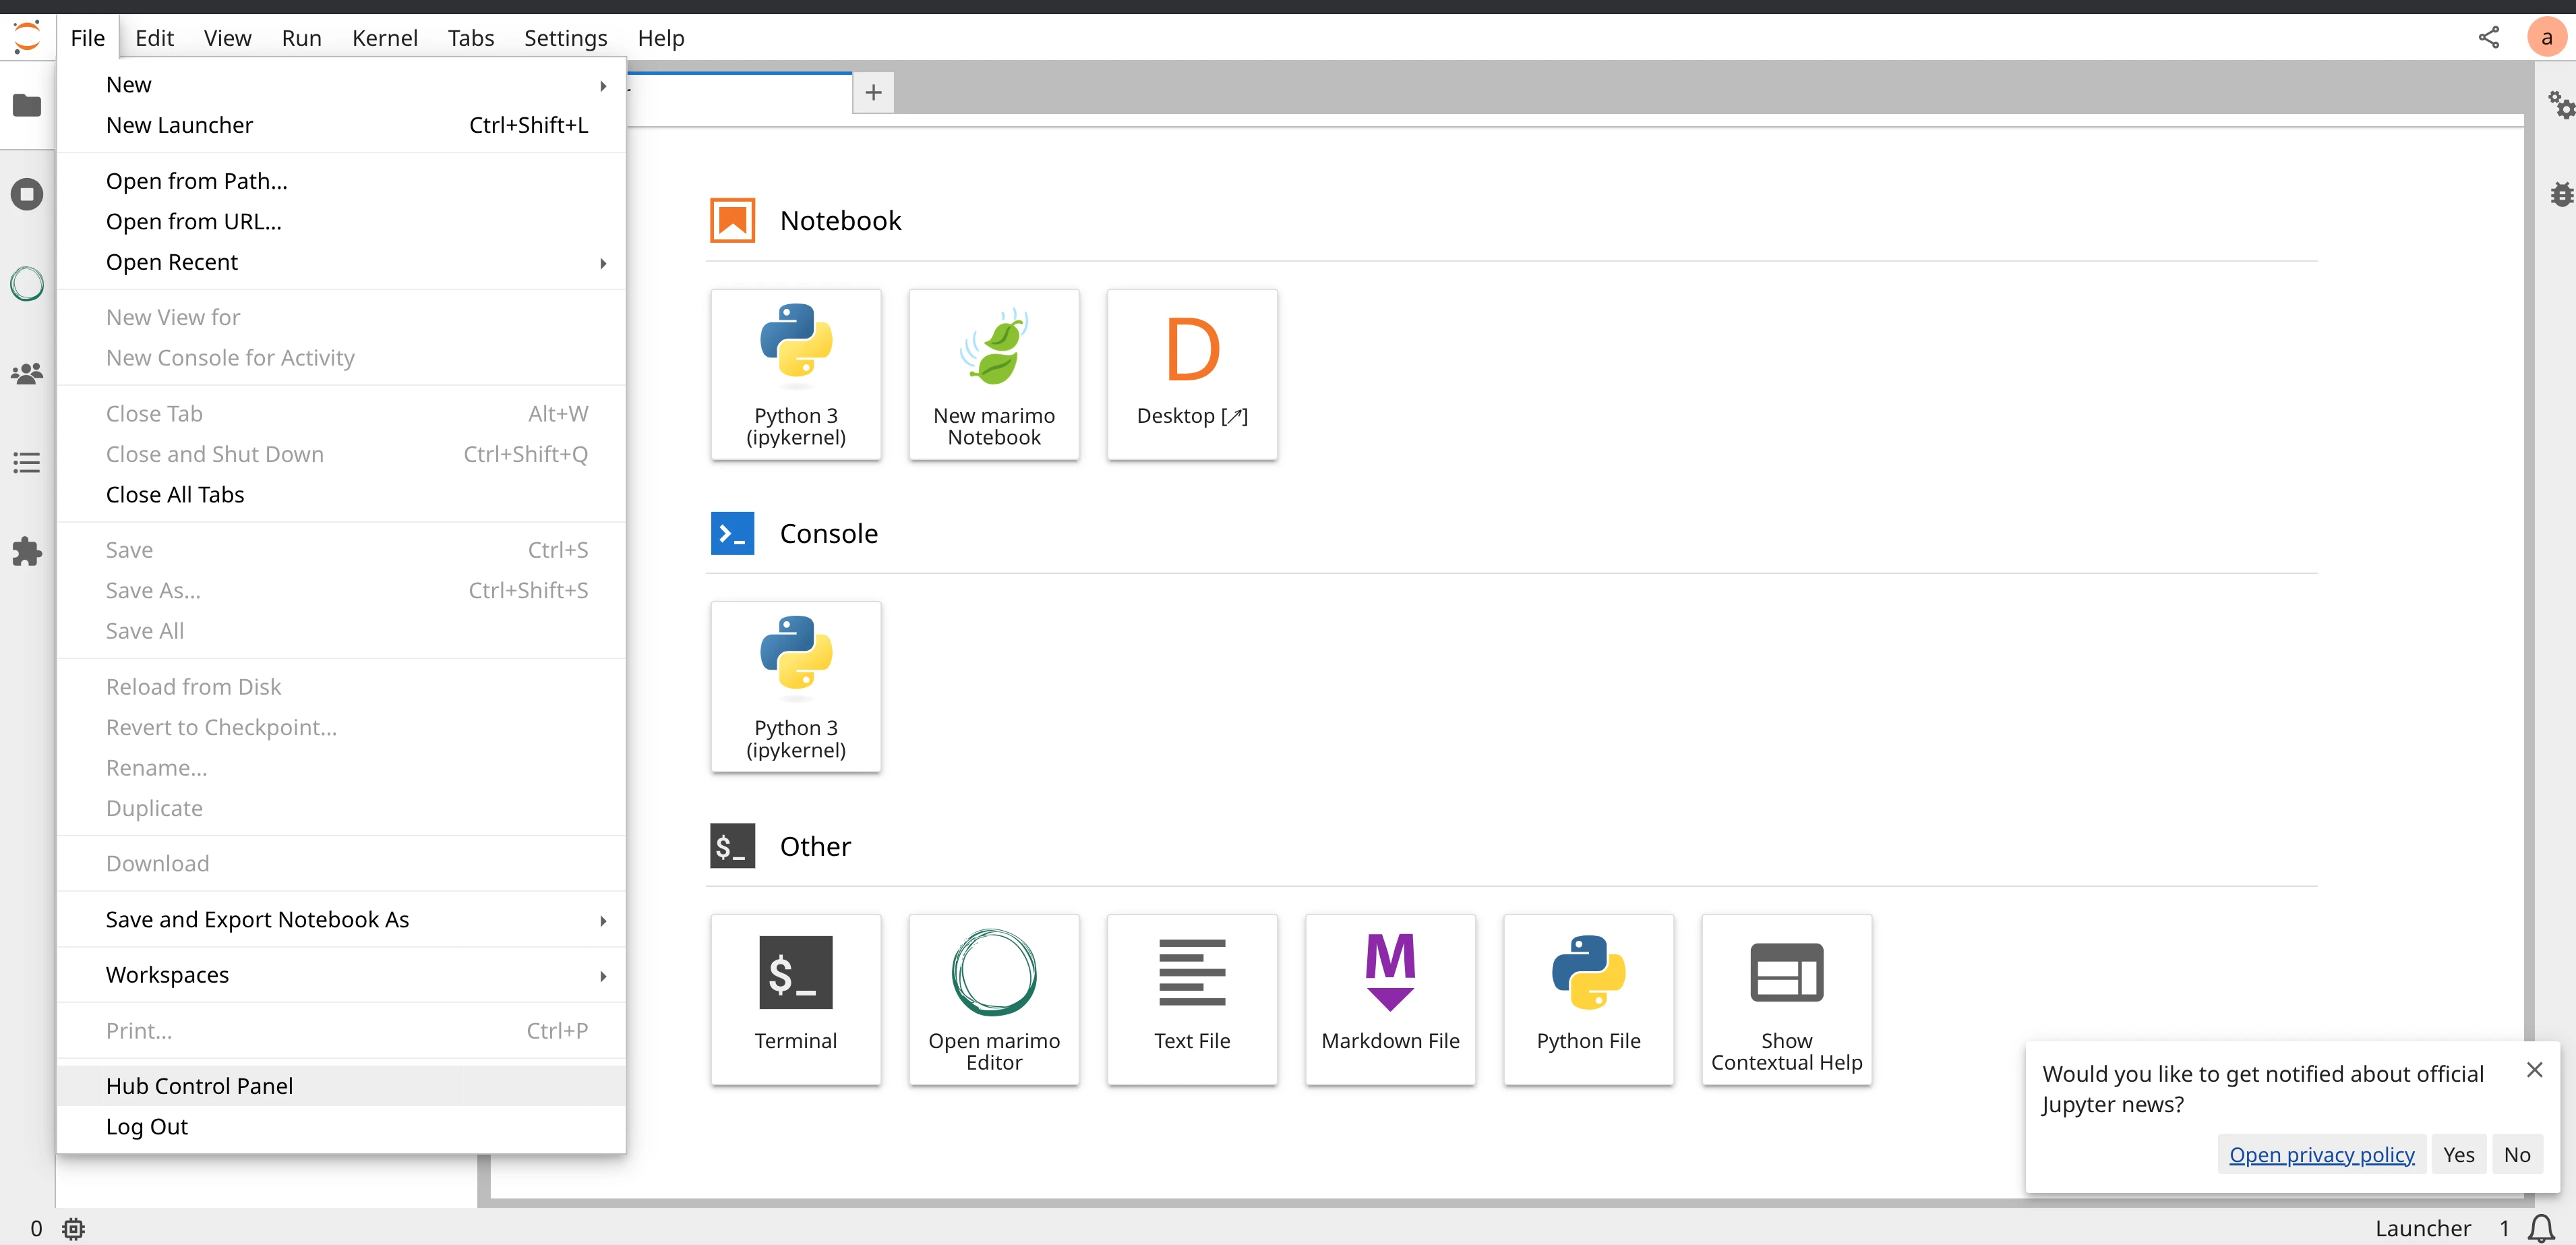
Task: Open the marimo sidebar icon
Action: pyautogui.click(x=27, y=284)
